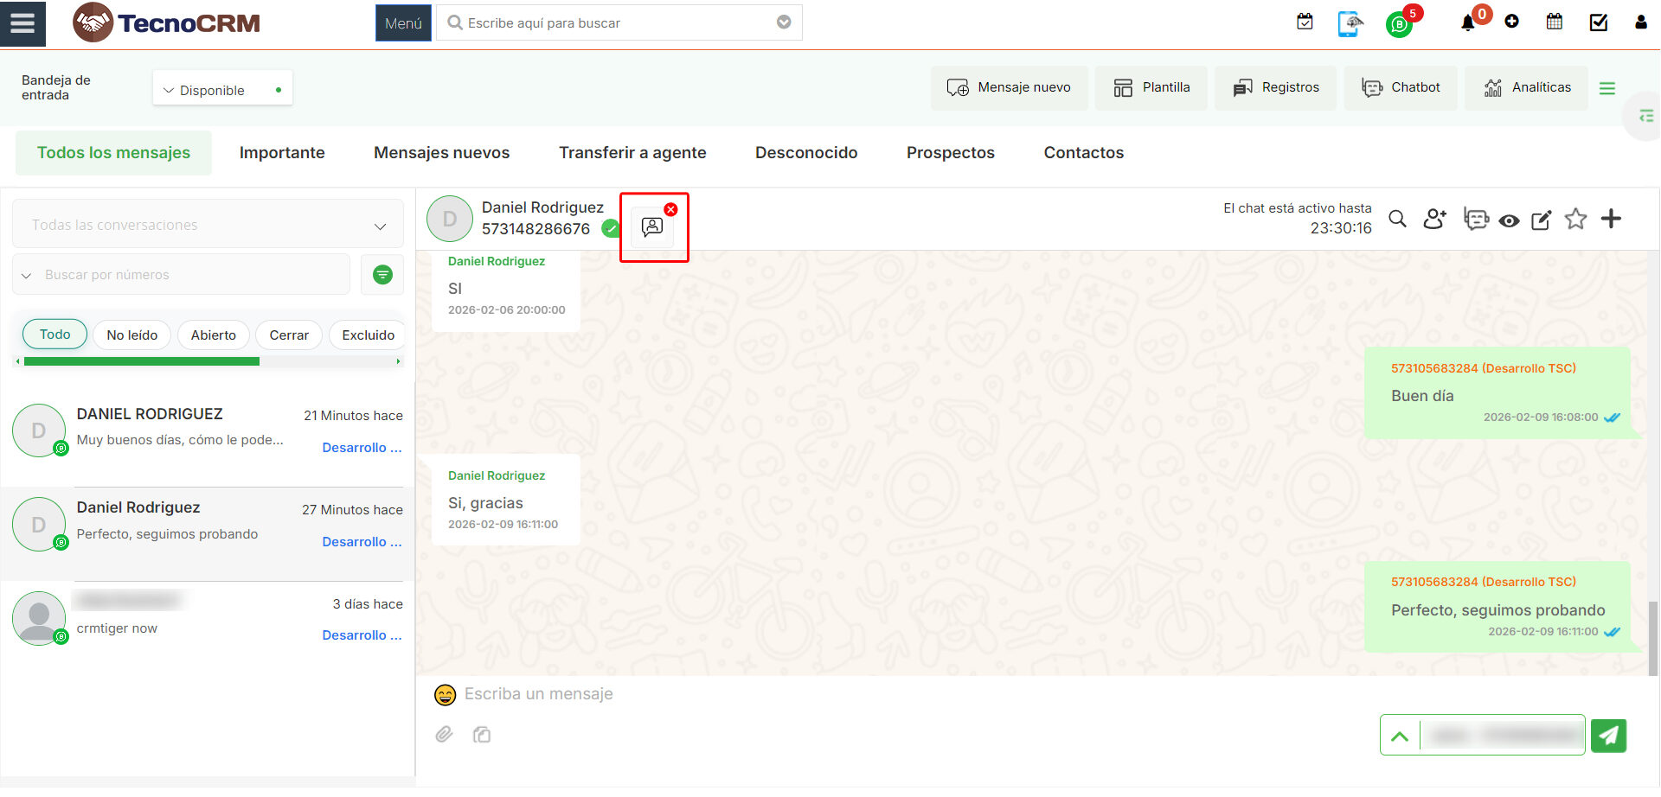Open the calendar icon in top bar

pyautogui.click(x=1555, y=22)
